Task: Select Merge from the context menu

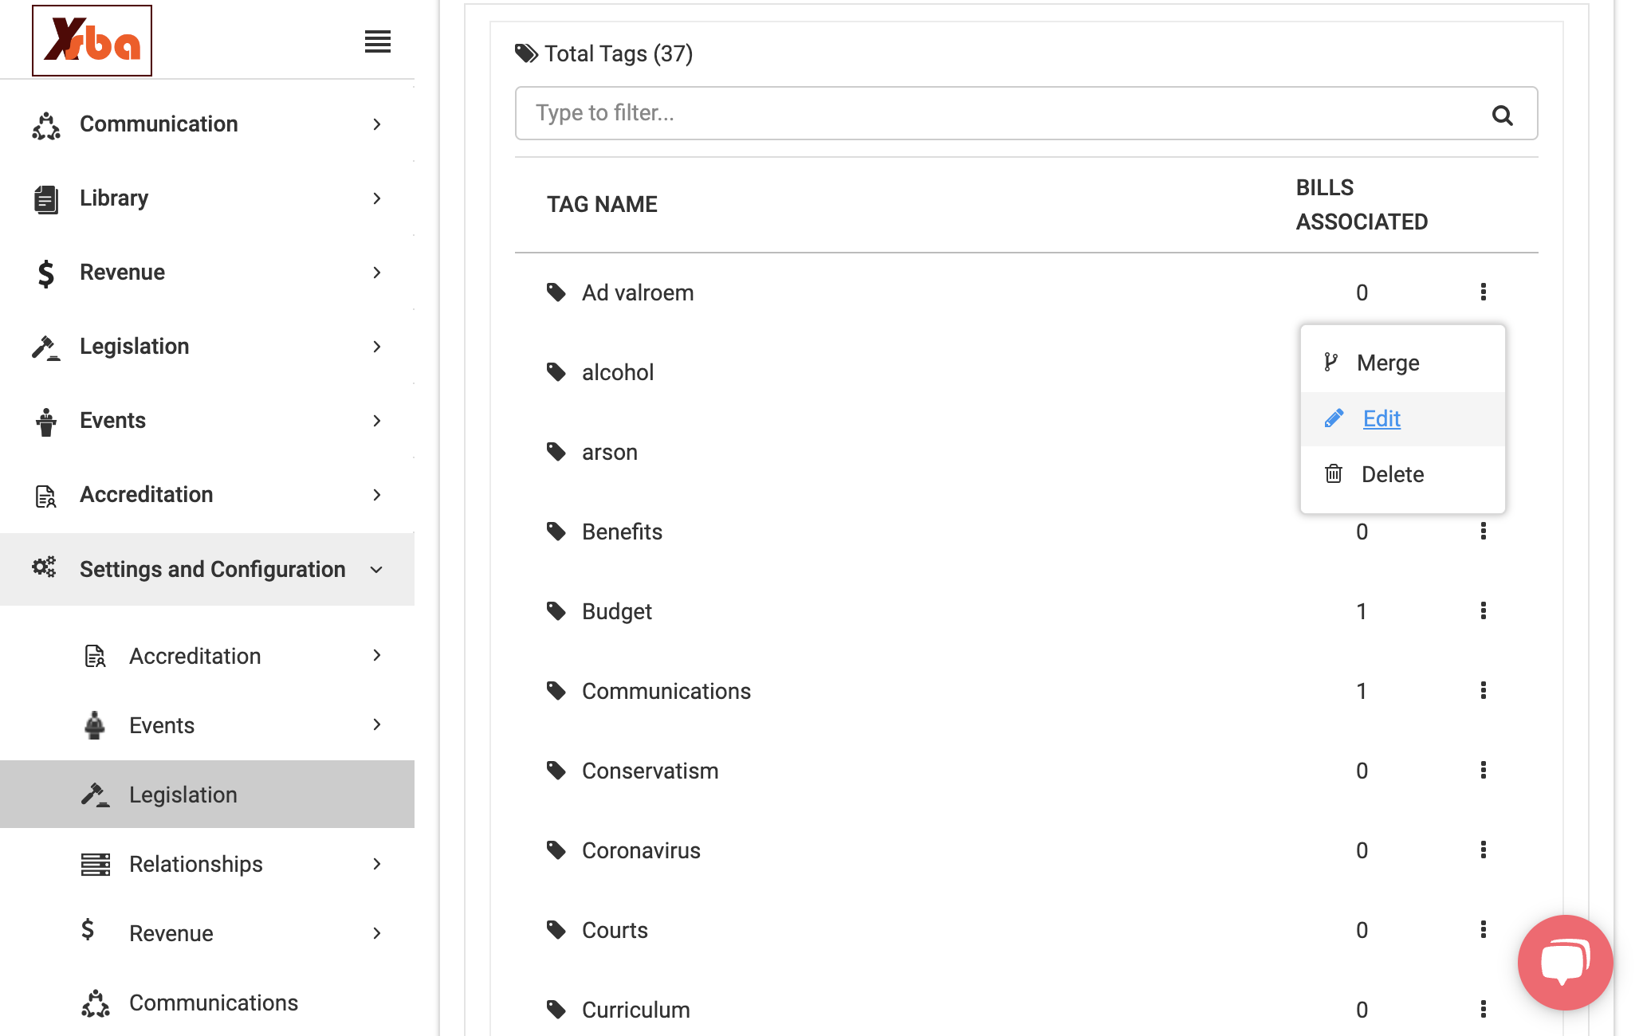Action: click(1403, 363)
